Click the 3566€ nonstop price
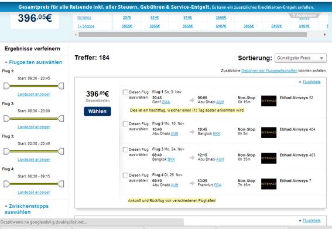The height and width of the screenshot is (229, 332). 221,18
